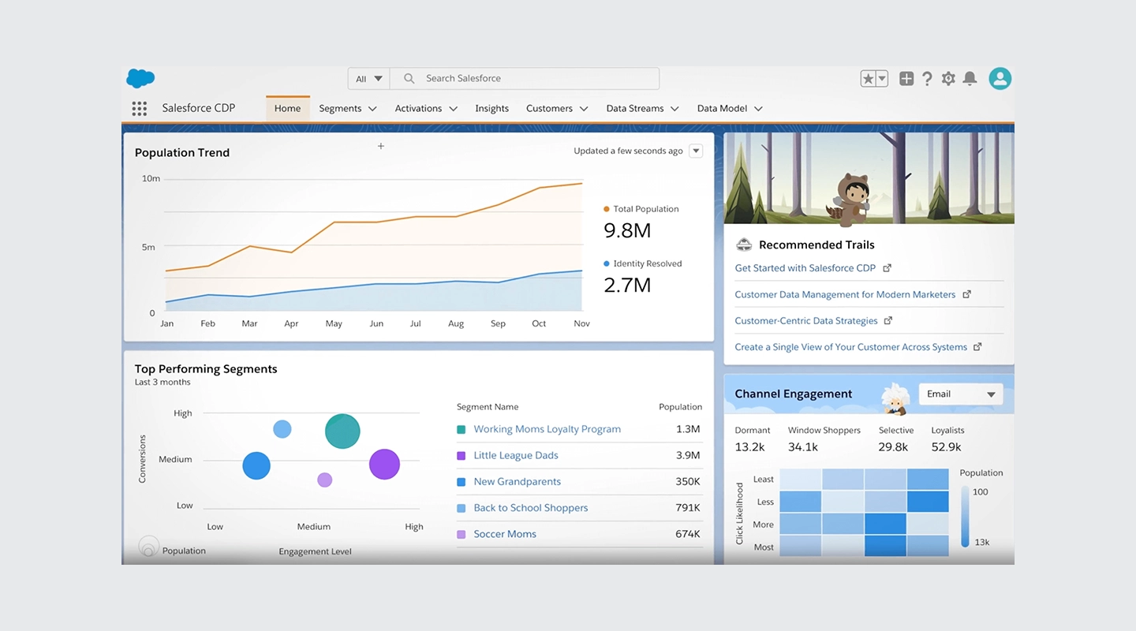Screen dimensions: 1136x631
Task: Open Soccer Moms segment
Action: (x=505, y=534)
